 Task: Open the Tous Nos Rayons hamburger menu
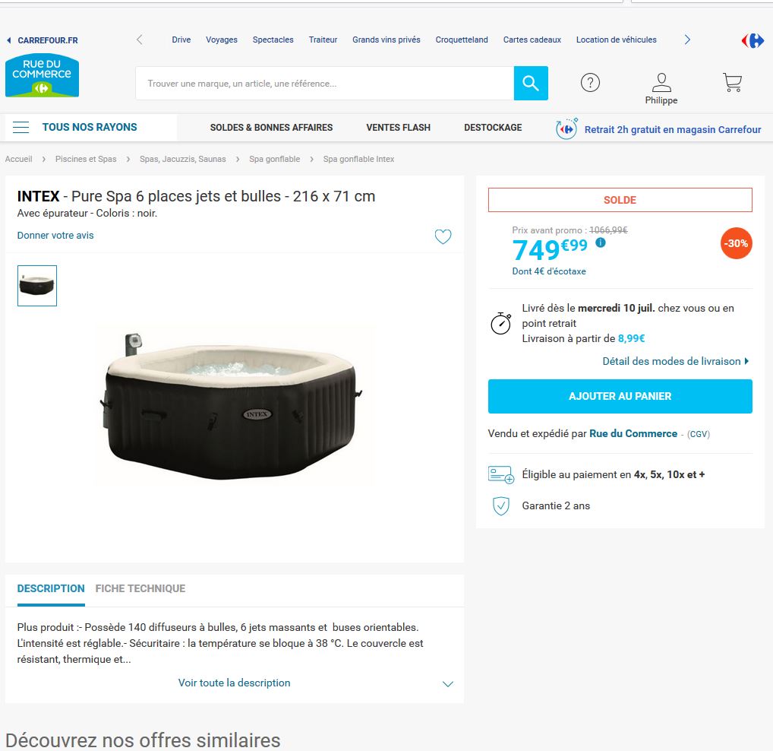click(21, 127)
